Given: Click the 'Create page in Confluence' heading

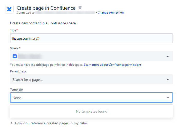Looking at the screenshot, I should 46,8.
